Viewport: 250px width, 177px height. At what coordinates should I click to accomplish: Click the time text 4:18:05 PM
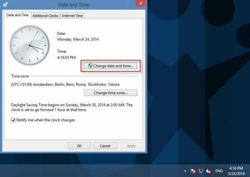pyautogui.click(x=66, y=57)
